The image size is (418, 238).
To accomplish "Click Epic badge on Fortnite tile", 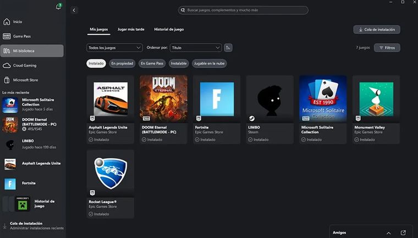I will (x=199, y=118).
